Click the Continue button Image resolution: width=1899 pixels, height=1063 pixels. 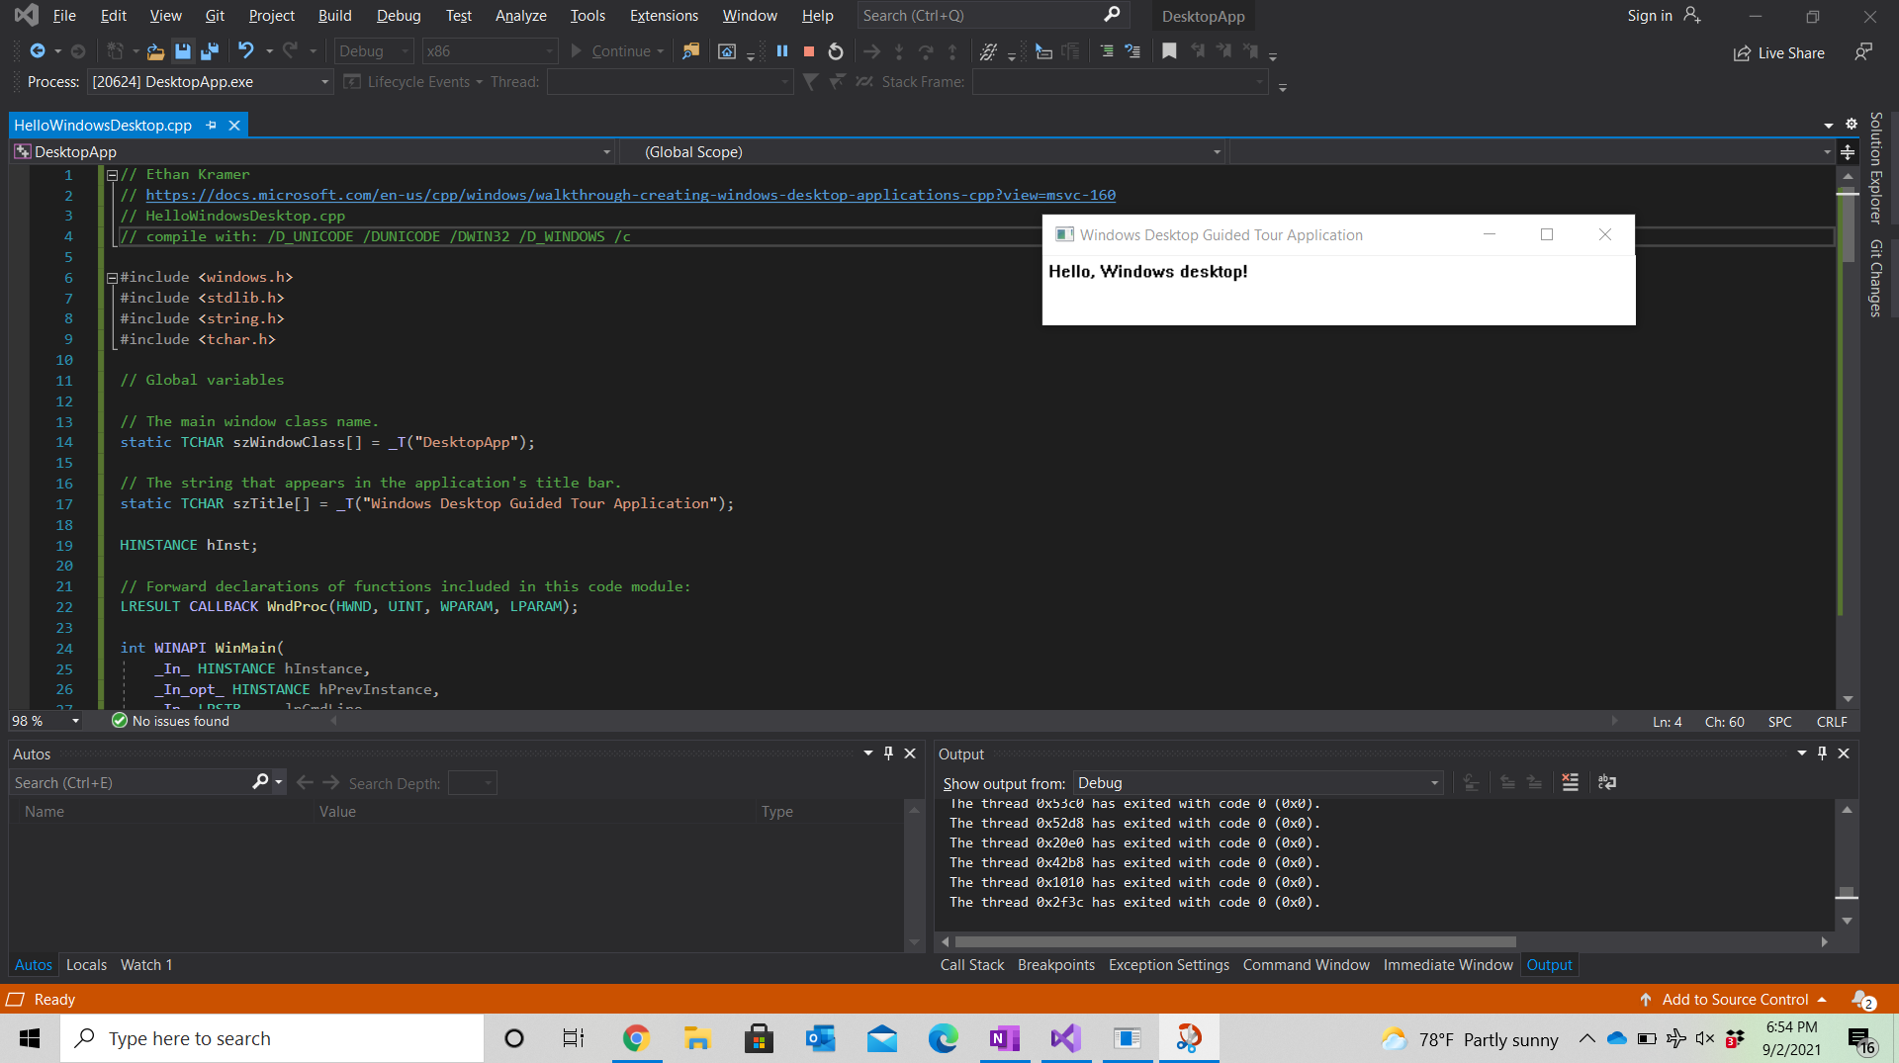615,50
